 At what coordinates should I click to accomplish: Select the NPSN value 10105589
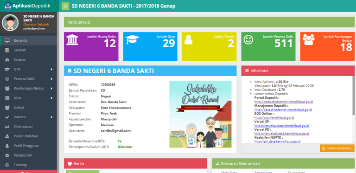tap(108, 85)
